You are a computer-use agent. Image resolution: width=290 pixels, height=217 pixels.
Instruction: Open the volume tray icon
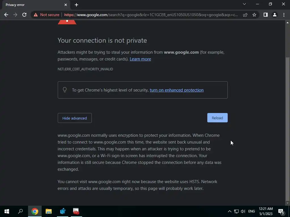click(x=243, y=211)
